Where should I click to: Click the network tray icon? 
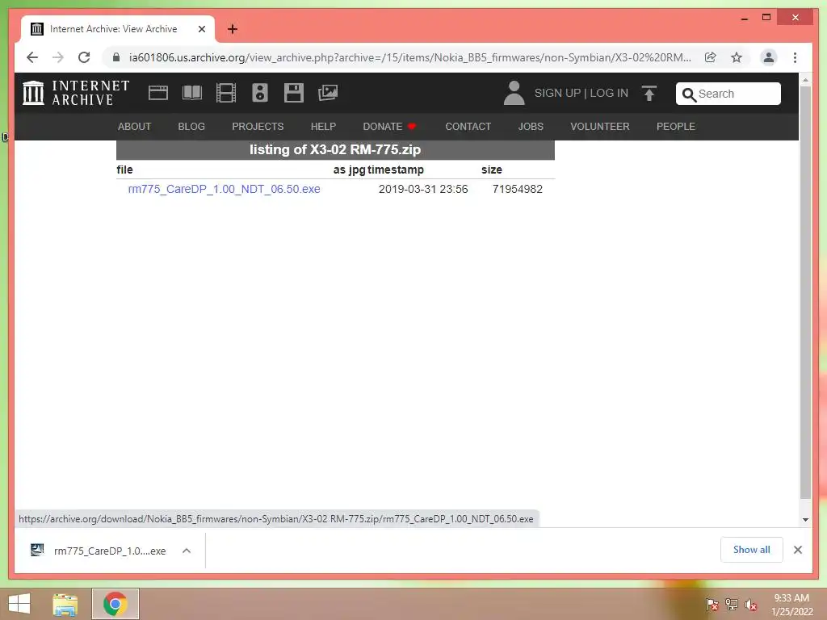click(732, 605)
